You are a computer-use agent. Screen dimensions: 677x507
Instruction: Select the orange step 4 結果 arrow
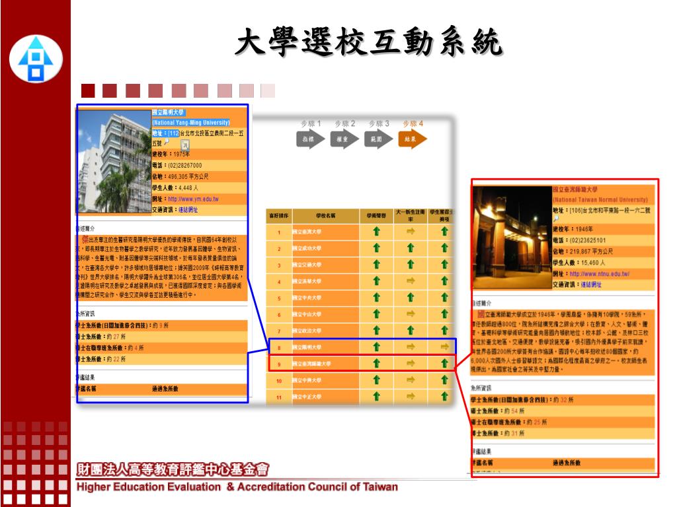[413, 139]
